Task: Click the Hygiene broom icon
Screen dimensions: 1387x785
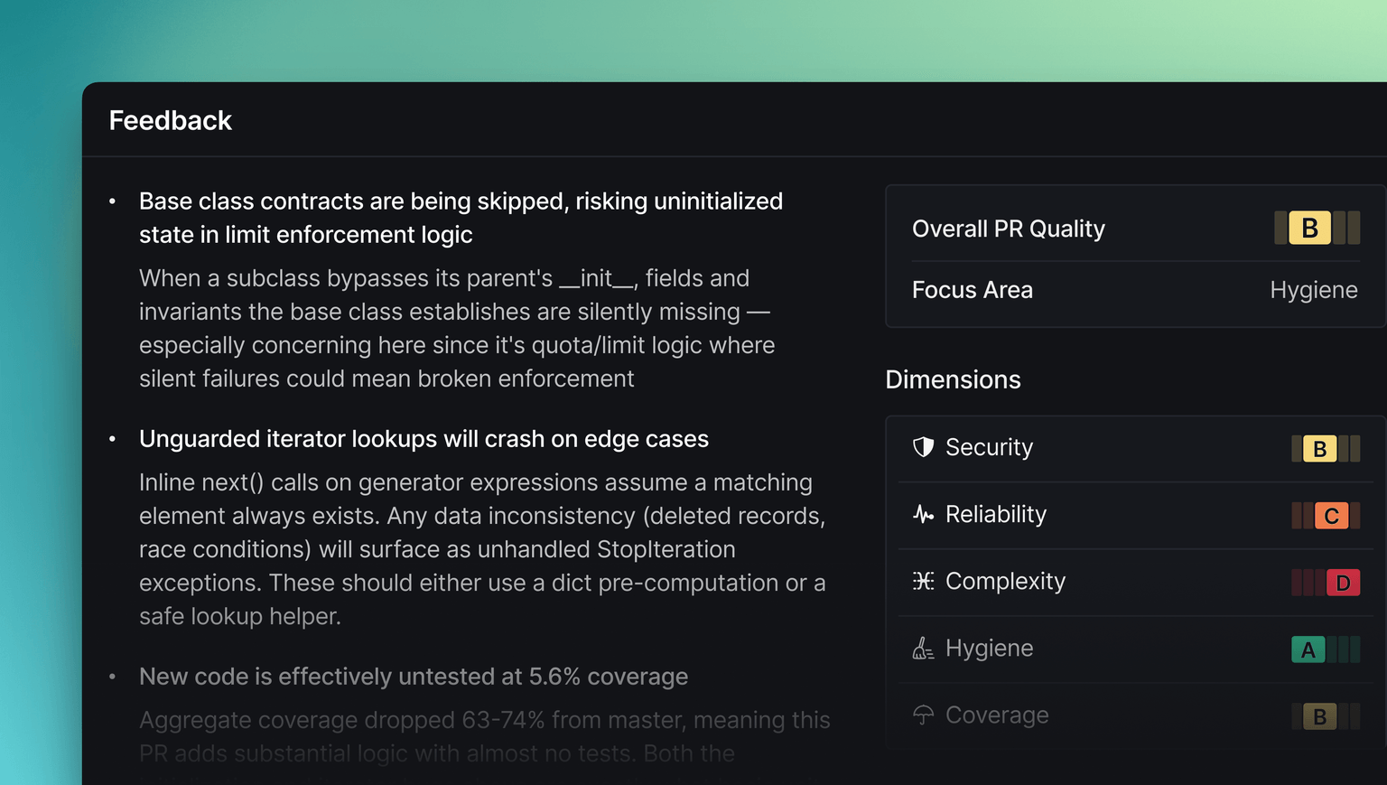Action: pyautogui.click(x=923, y=649)
